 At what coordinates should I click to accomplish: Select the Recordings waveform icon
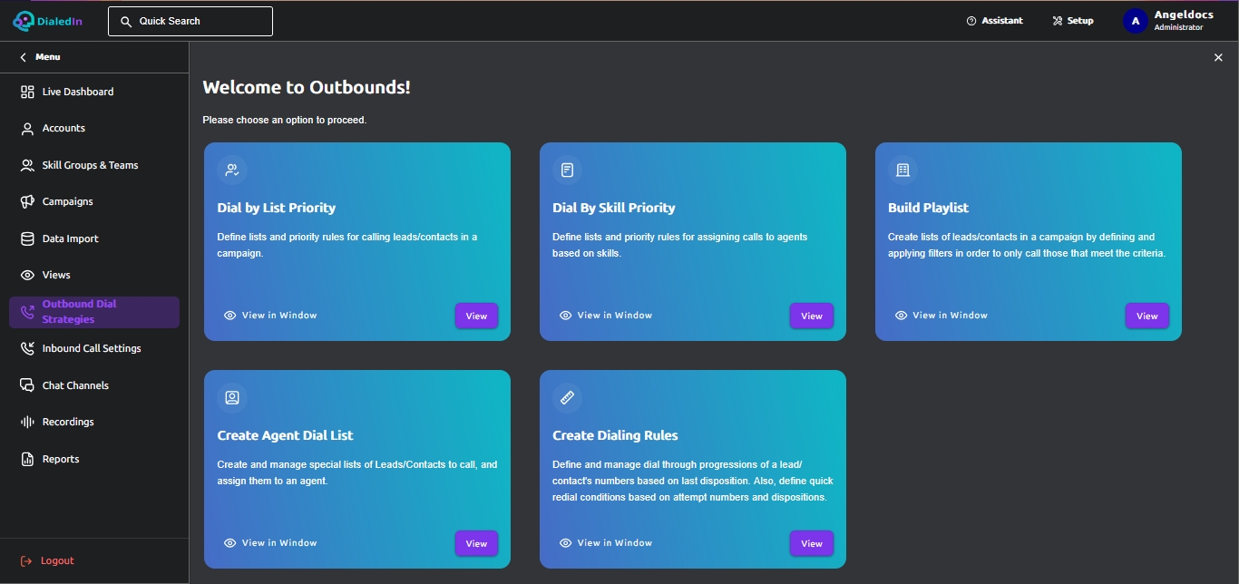(x=27, y=422)
